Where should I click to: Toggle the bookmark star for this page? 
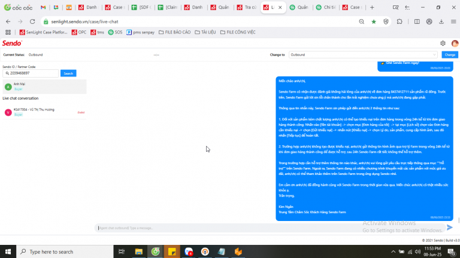[374, 21]
